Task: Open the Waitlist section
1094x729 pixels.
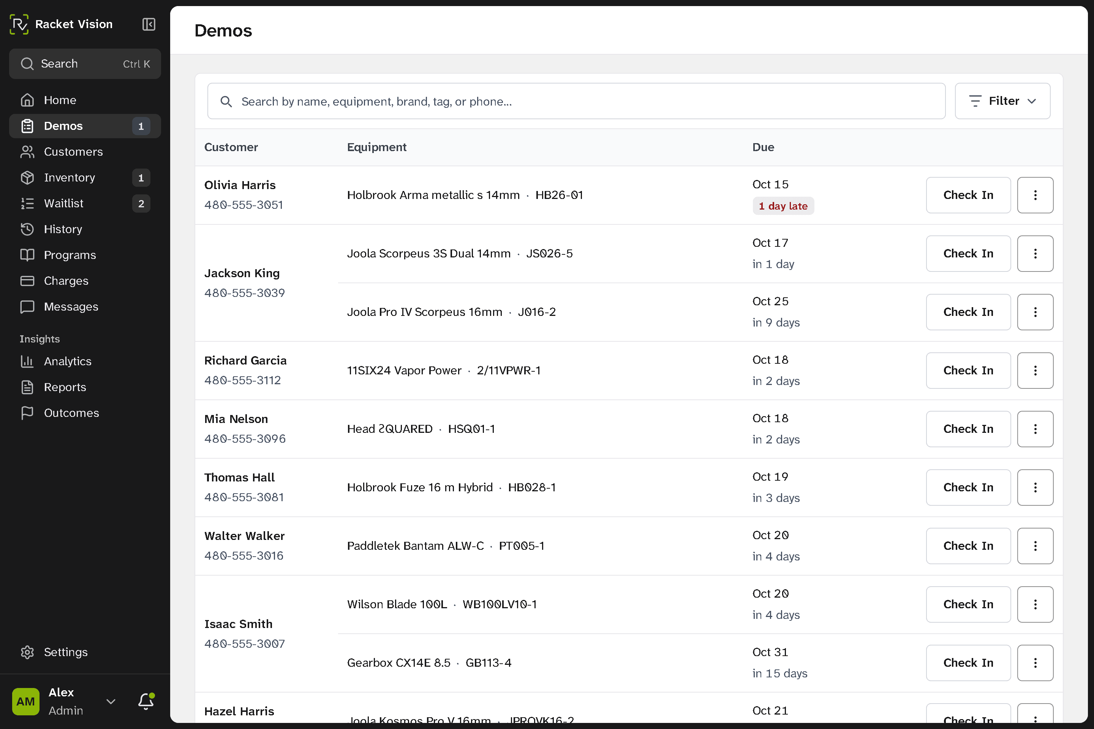Action: pyautogui.click(x=85, y=203)
